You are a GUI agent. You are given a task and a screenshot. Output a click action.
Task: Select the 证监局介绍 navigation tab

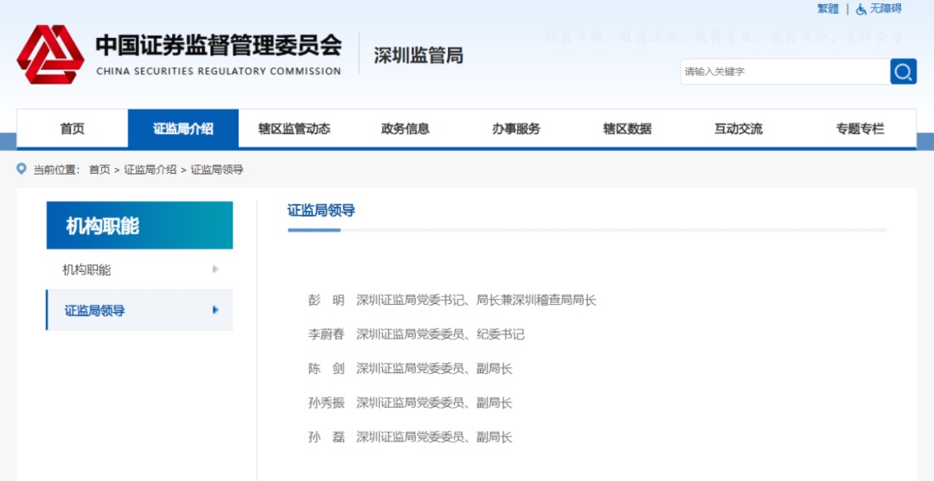point(183,129)
